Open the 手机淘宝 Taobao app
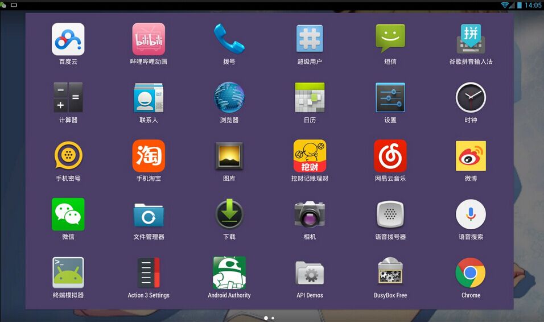The image size is (544, 322). click(x=149, y=156)
